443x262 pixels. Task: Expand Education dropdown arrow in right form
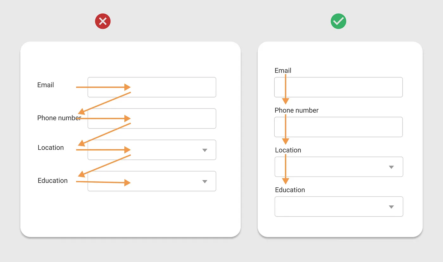point(391,207)
